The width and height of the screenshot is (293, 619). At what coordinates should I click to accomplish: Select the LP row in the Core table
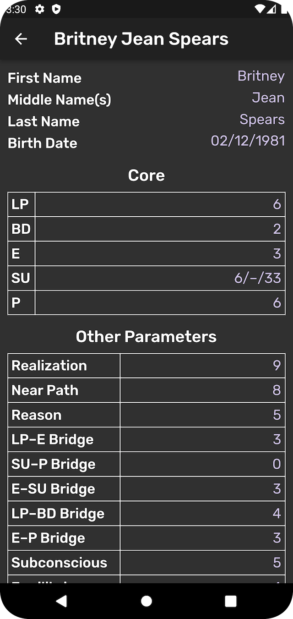pos(146,204)
